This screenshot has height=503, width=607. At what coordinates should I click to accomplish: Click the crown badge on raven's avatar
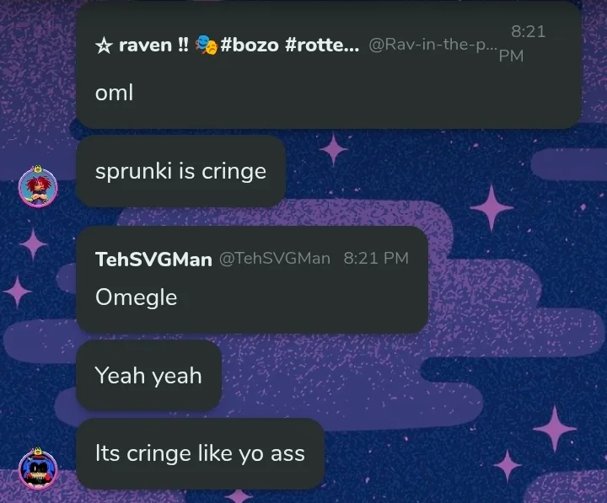pos(38,169)
